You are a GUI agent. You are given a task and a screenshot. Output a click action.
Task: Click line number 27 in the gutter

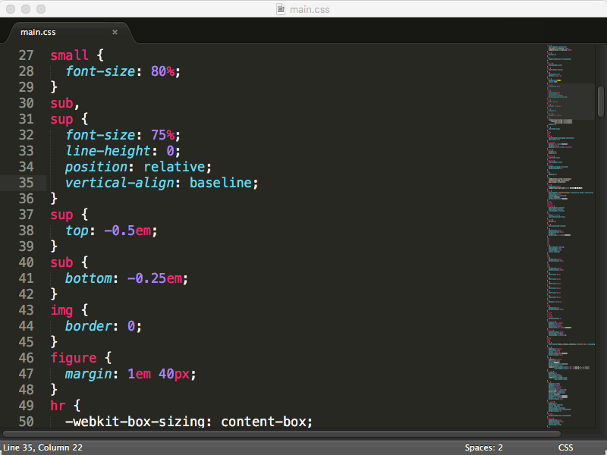pos(27,55)
